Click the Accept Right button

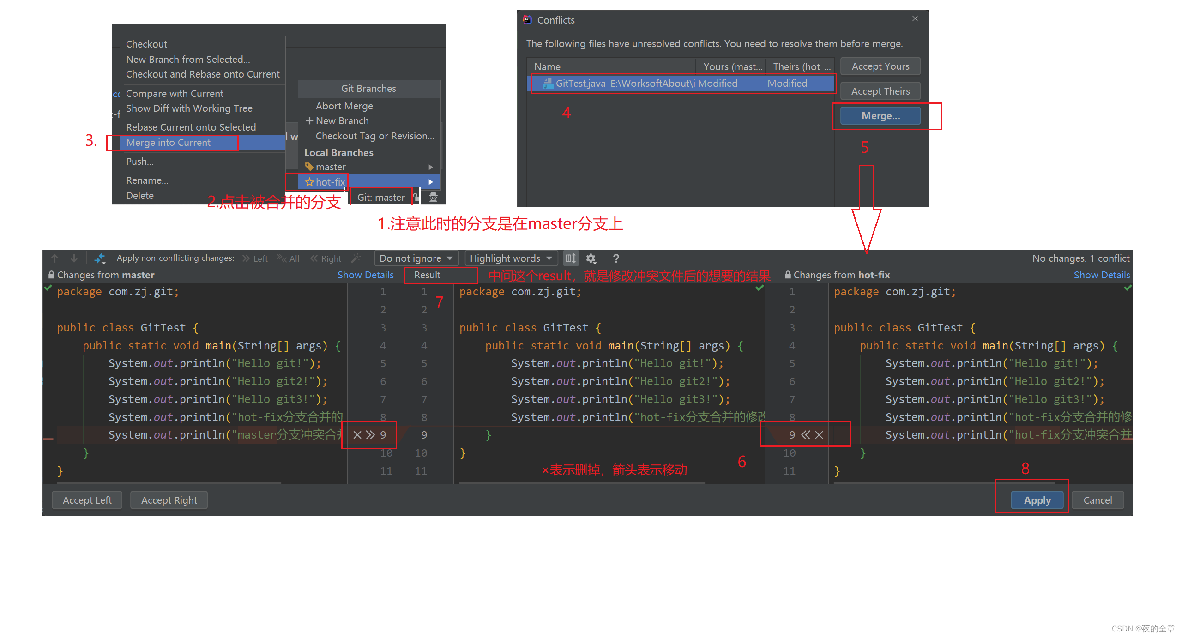pos(169,500)
